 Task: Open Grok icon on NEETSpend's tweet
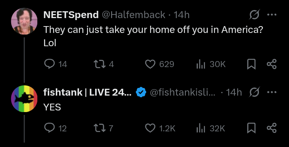coord(255,14)
